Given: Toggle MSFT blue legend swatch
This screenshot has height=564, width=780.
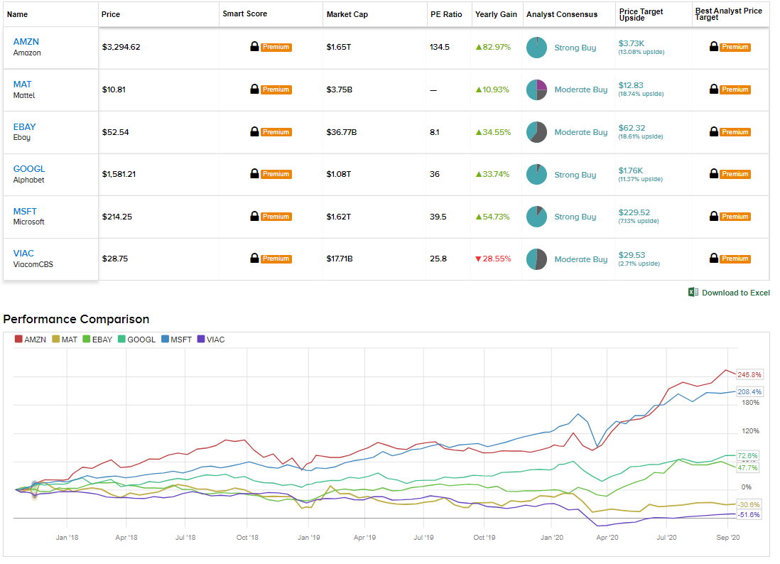Looking at the screenshot, I should [165, 340].
